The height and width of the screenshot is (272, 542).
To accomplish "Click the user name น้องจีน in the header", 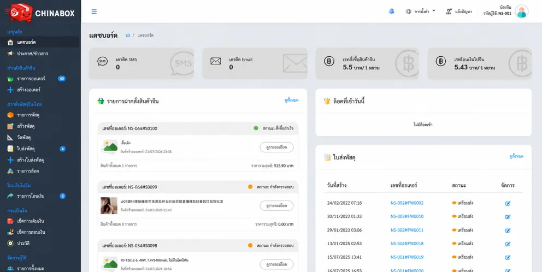I will (505, 7).
